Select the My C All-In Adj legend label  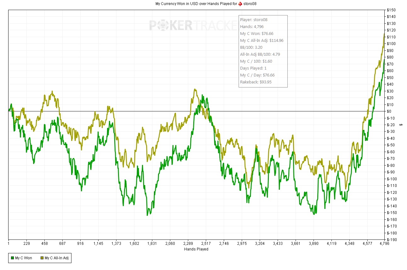57,258
